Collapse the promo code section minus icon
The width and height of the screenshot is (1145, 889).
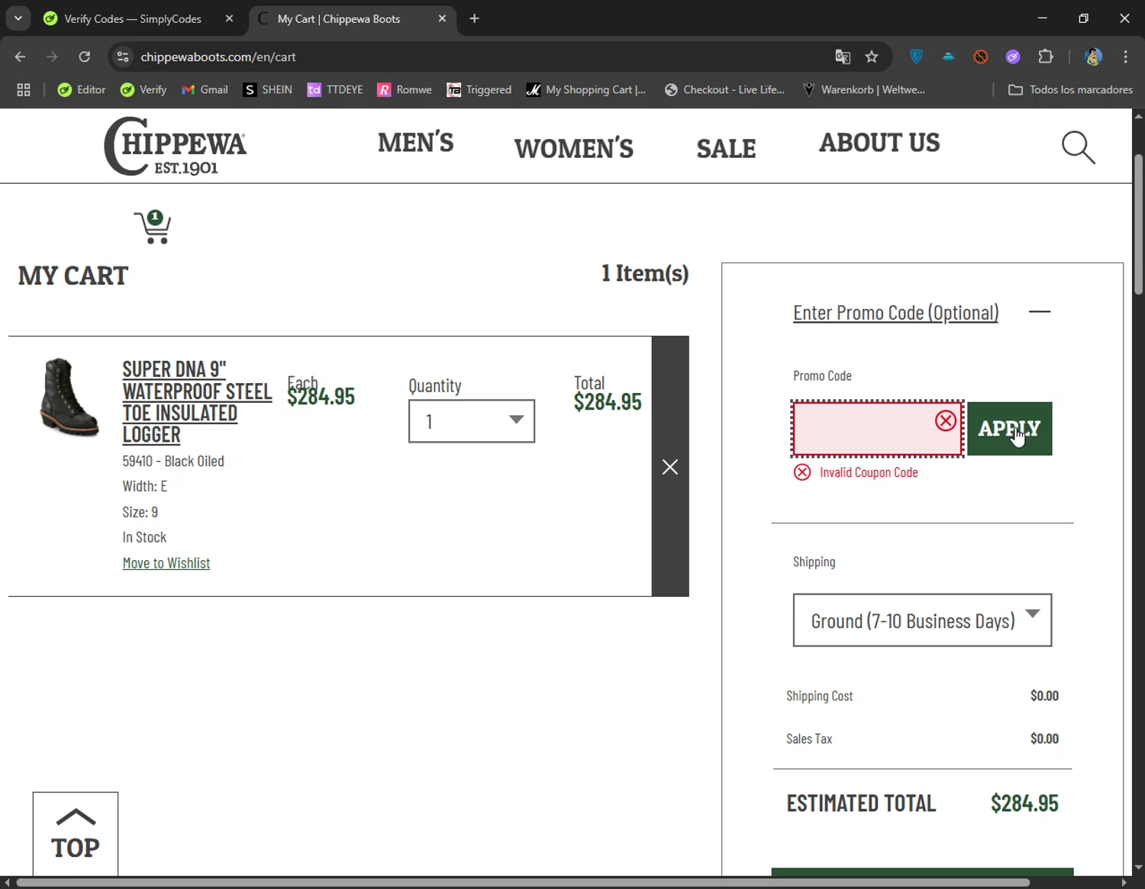(1040, 311)
